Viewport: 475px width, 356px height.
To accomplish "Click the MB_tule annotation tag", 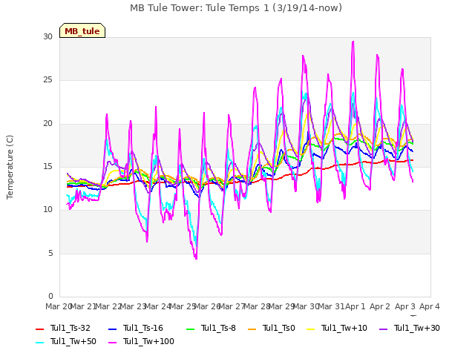I will (x=82, y=30).
